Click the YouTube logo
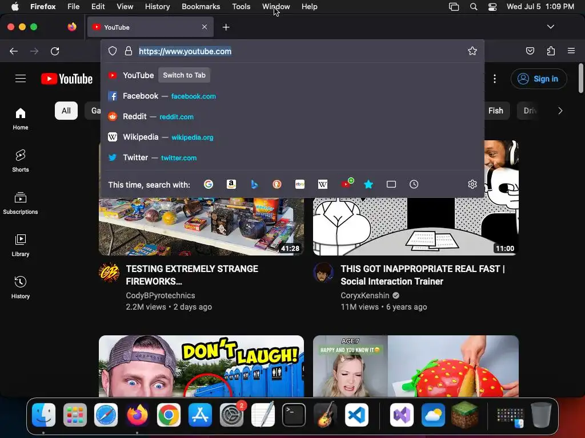 (67, 79)
